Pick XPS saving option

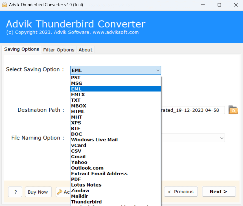coord(116,123)
